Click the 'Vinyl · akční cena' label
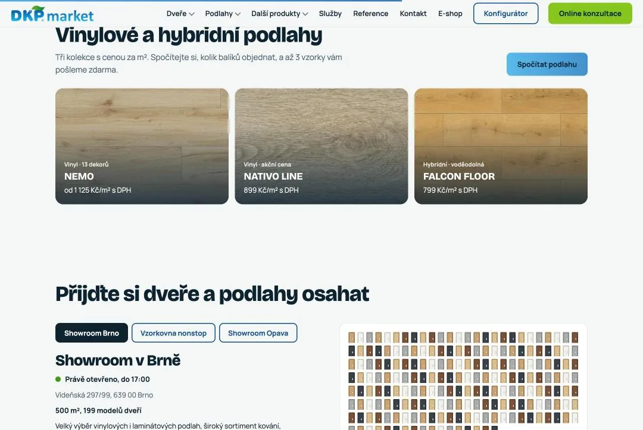 click(x=267, y=164)
